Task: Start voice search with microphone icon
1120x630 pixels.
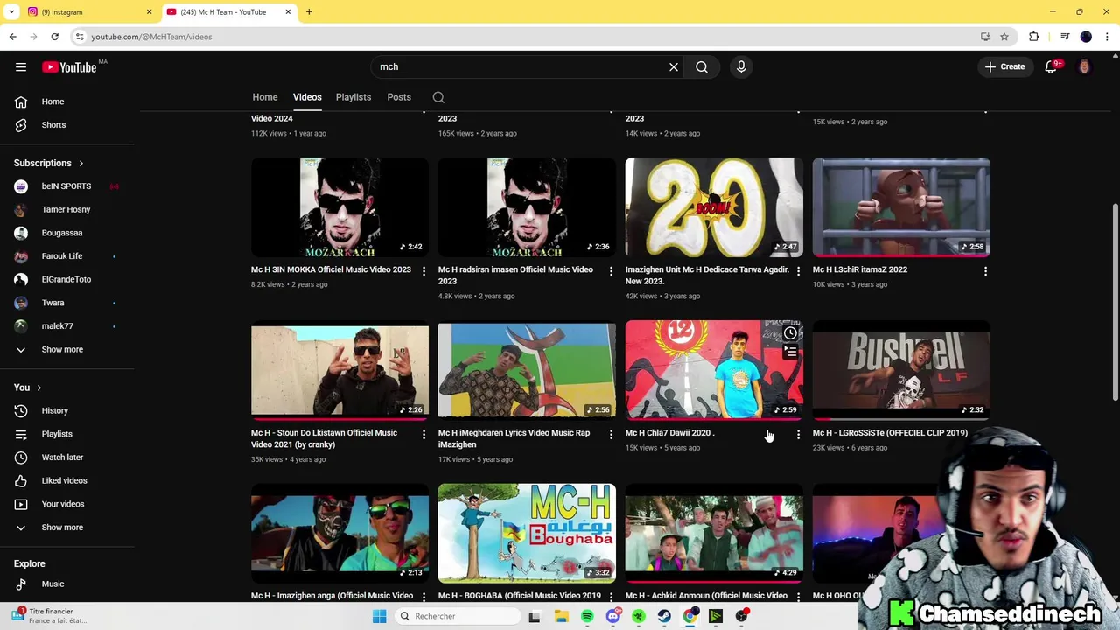Action: pyautogui.click(x=741, y=66)
